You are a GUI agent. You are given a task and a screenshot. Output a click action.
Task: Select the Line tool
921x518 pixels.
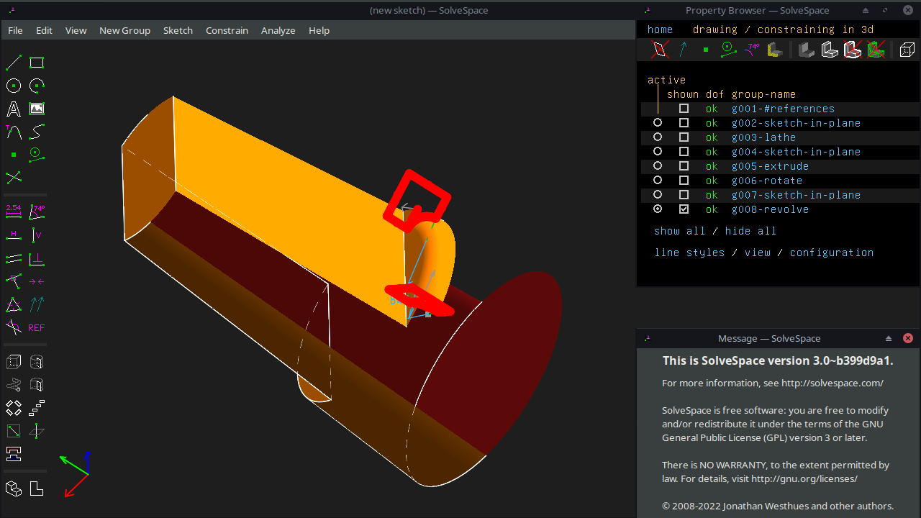[13, 63]
